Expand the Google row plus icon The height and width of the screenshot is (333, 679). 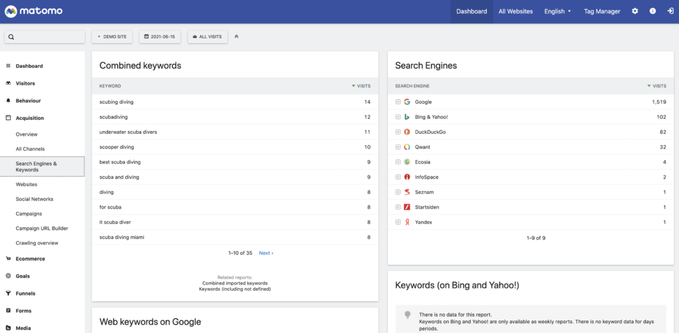click(398, 102)
